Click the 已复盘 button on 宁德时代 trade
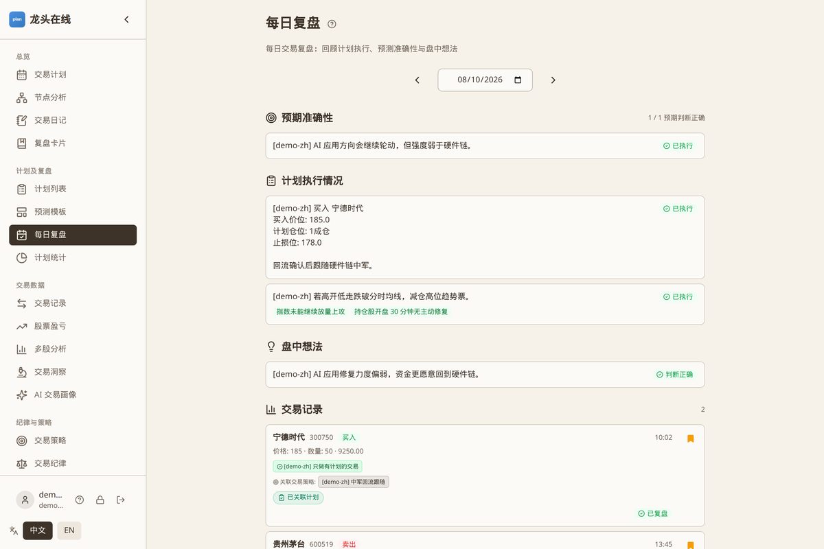Screen dimensions: 824x549 (x=653, y=513)
